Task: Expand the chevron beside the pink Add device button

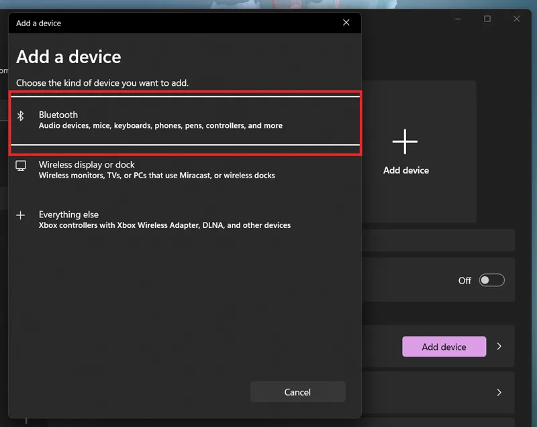Action: click(x=499, y=347)
